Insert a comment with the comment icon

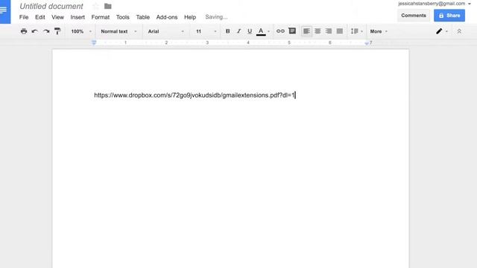292,31
